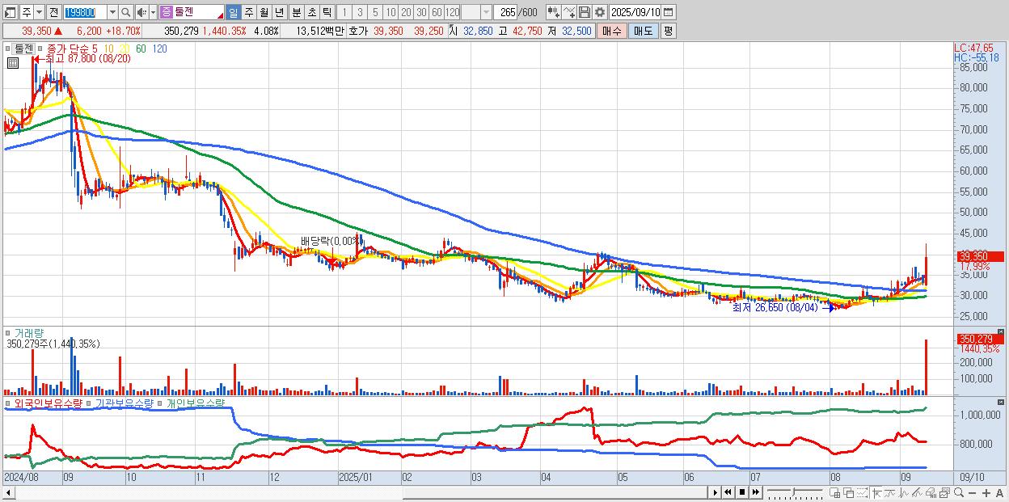
Task: Click the 평 button
Action: 668,31
